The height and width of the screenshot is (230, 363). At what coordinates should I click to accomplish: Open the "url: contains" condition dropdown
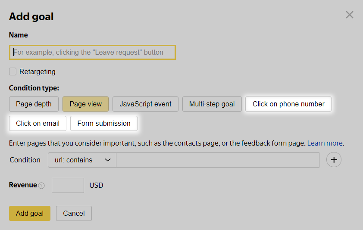(82, 160)
